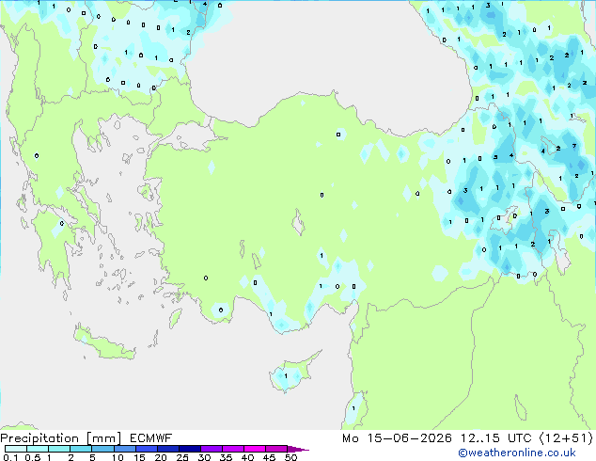Click the '50' legend scale label
The width and height of the screenshot is (596, 461).
[x=290, y=457]
